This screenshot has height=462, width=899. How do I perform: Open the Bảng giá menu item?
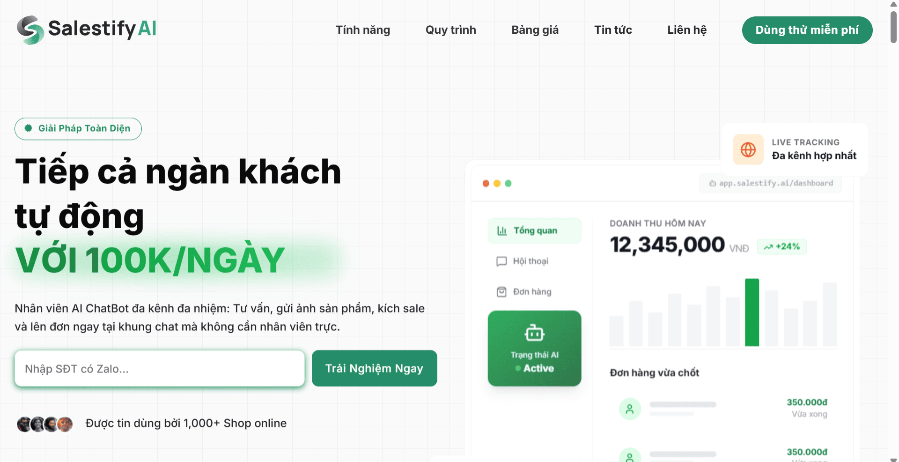click(535, 30)
